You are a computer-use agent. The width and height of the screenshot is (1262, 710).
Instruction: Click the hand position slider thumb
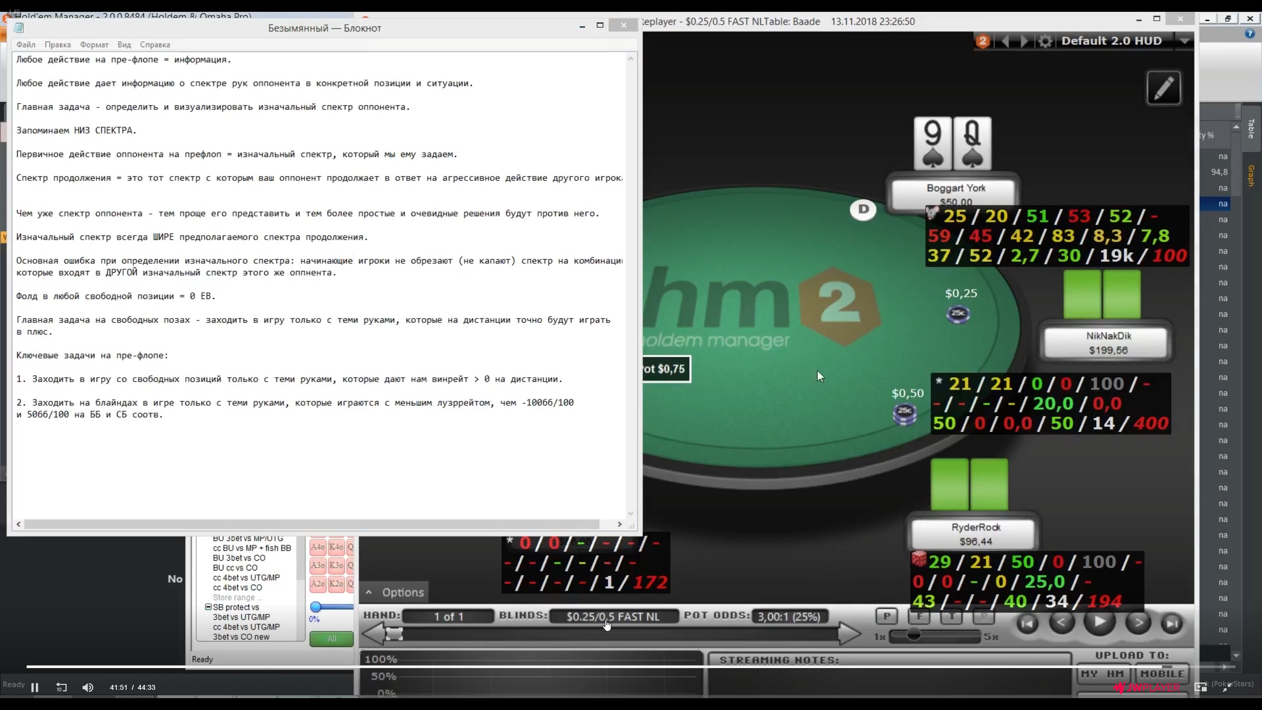[394, 634]
